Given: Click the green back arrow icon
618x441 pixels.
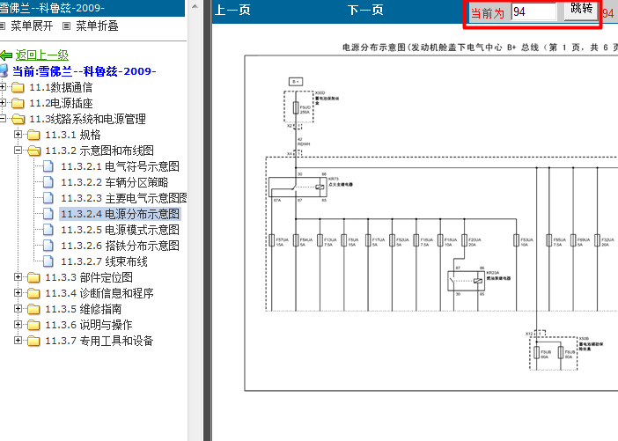Looking at the screenshot, I should coord(6,55).
